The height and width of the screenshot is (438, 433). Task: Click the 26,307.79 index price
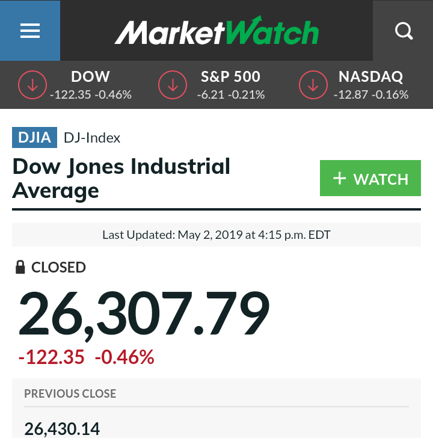click(144, 313)
